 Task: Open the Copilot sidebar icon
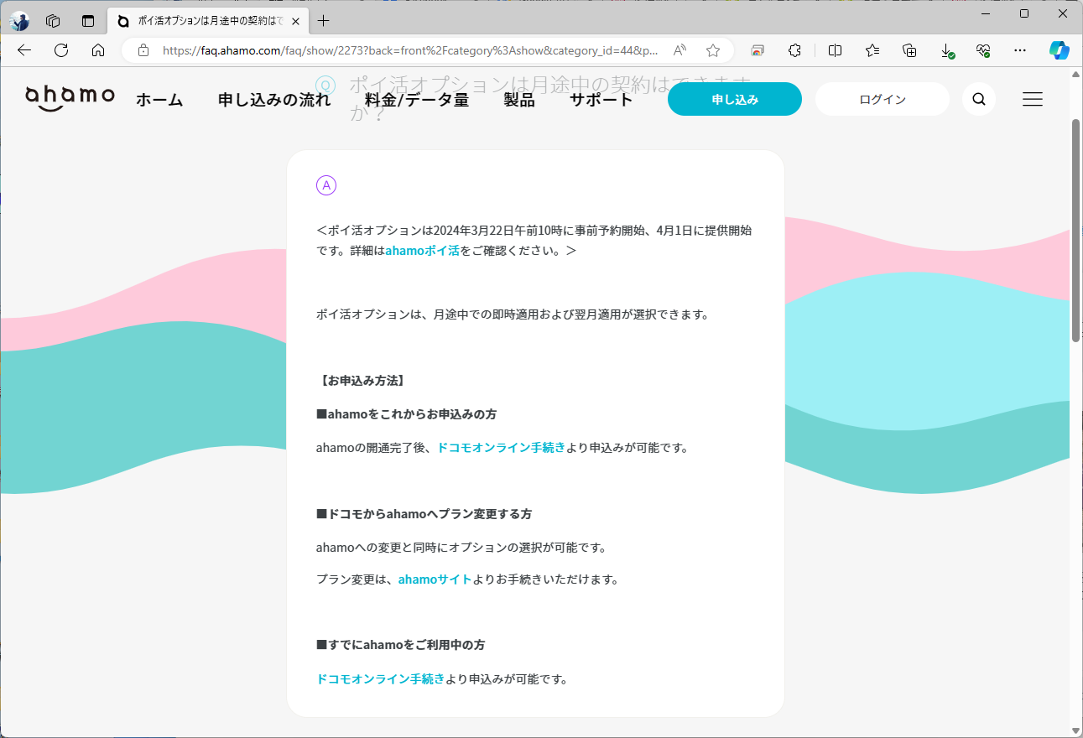coord(1060,50)
